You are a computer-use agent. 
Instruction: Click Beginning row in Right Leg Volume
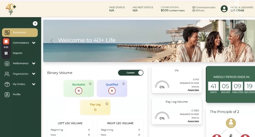(120, 130)
